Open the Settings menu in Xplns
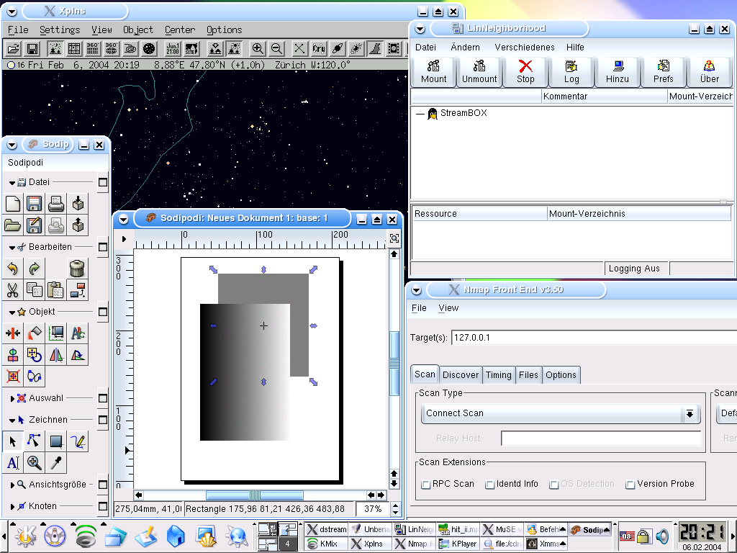 coord(60,30)
